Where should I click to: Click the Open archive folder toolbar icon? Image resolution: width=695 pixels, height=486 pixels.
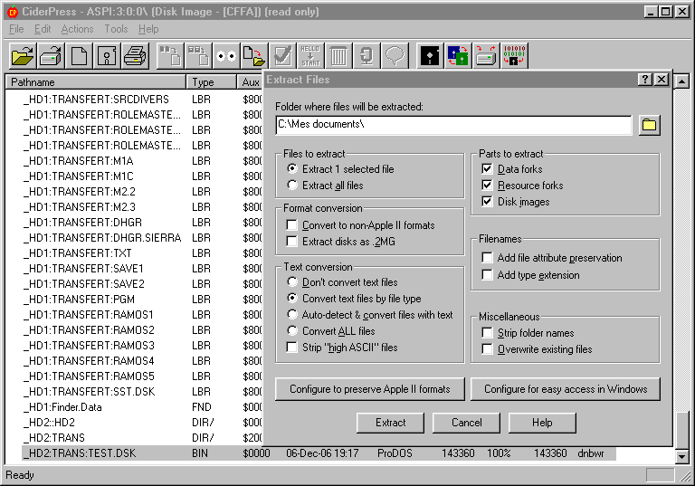coord(23,56)
